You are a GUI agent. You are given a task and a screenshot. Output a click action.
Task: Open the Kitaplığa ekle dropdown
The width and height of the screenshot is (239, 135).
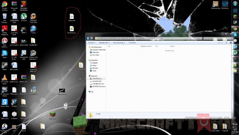coord(104,42)
